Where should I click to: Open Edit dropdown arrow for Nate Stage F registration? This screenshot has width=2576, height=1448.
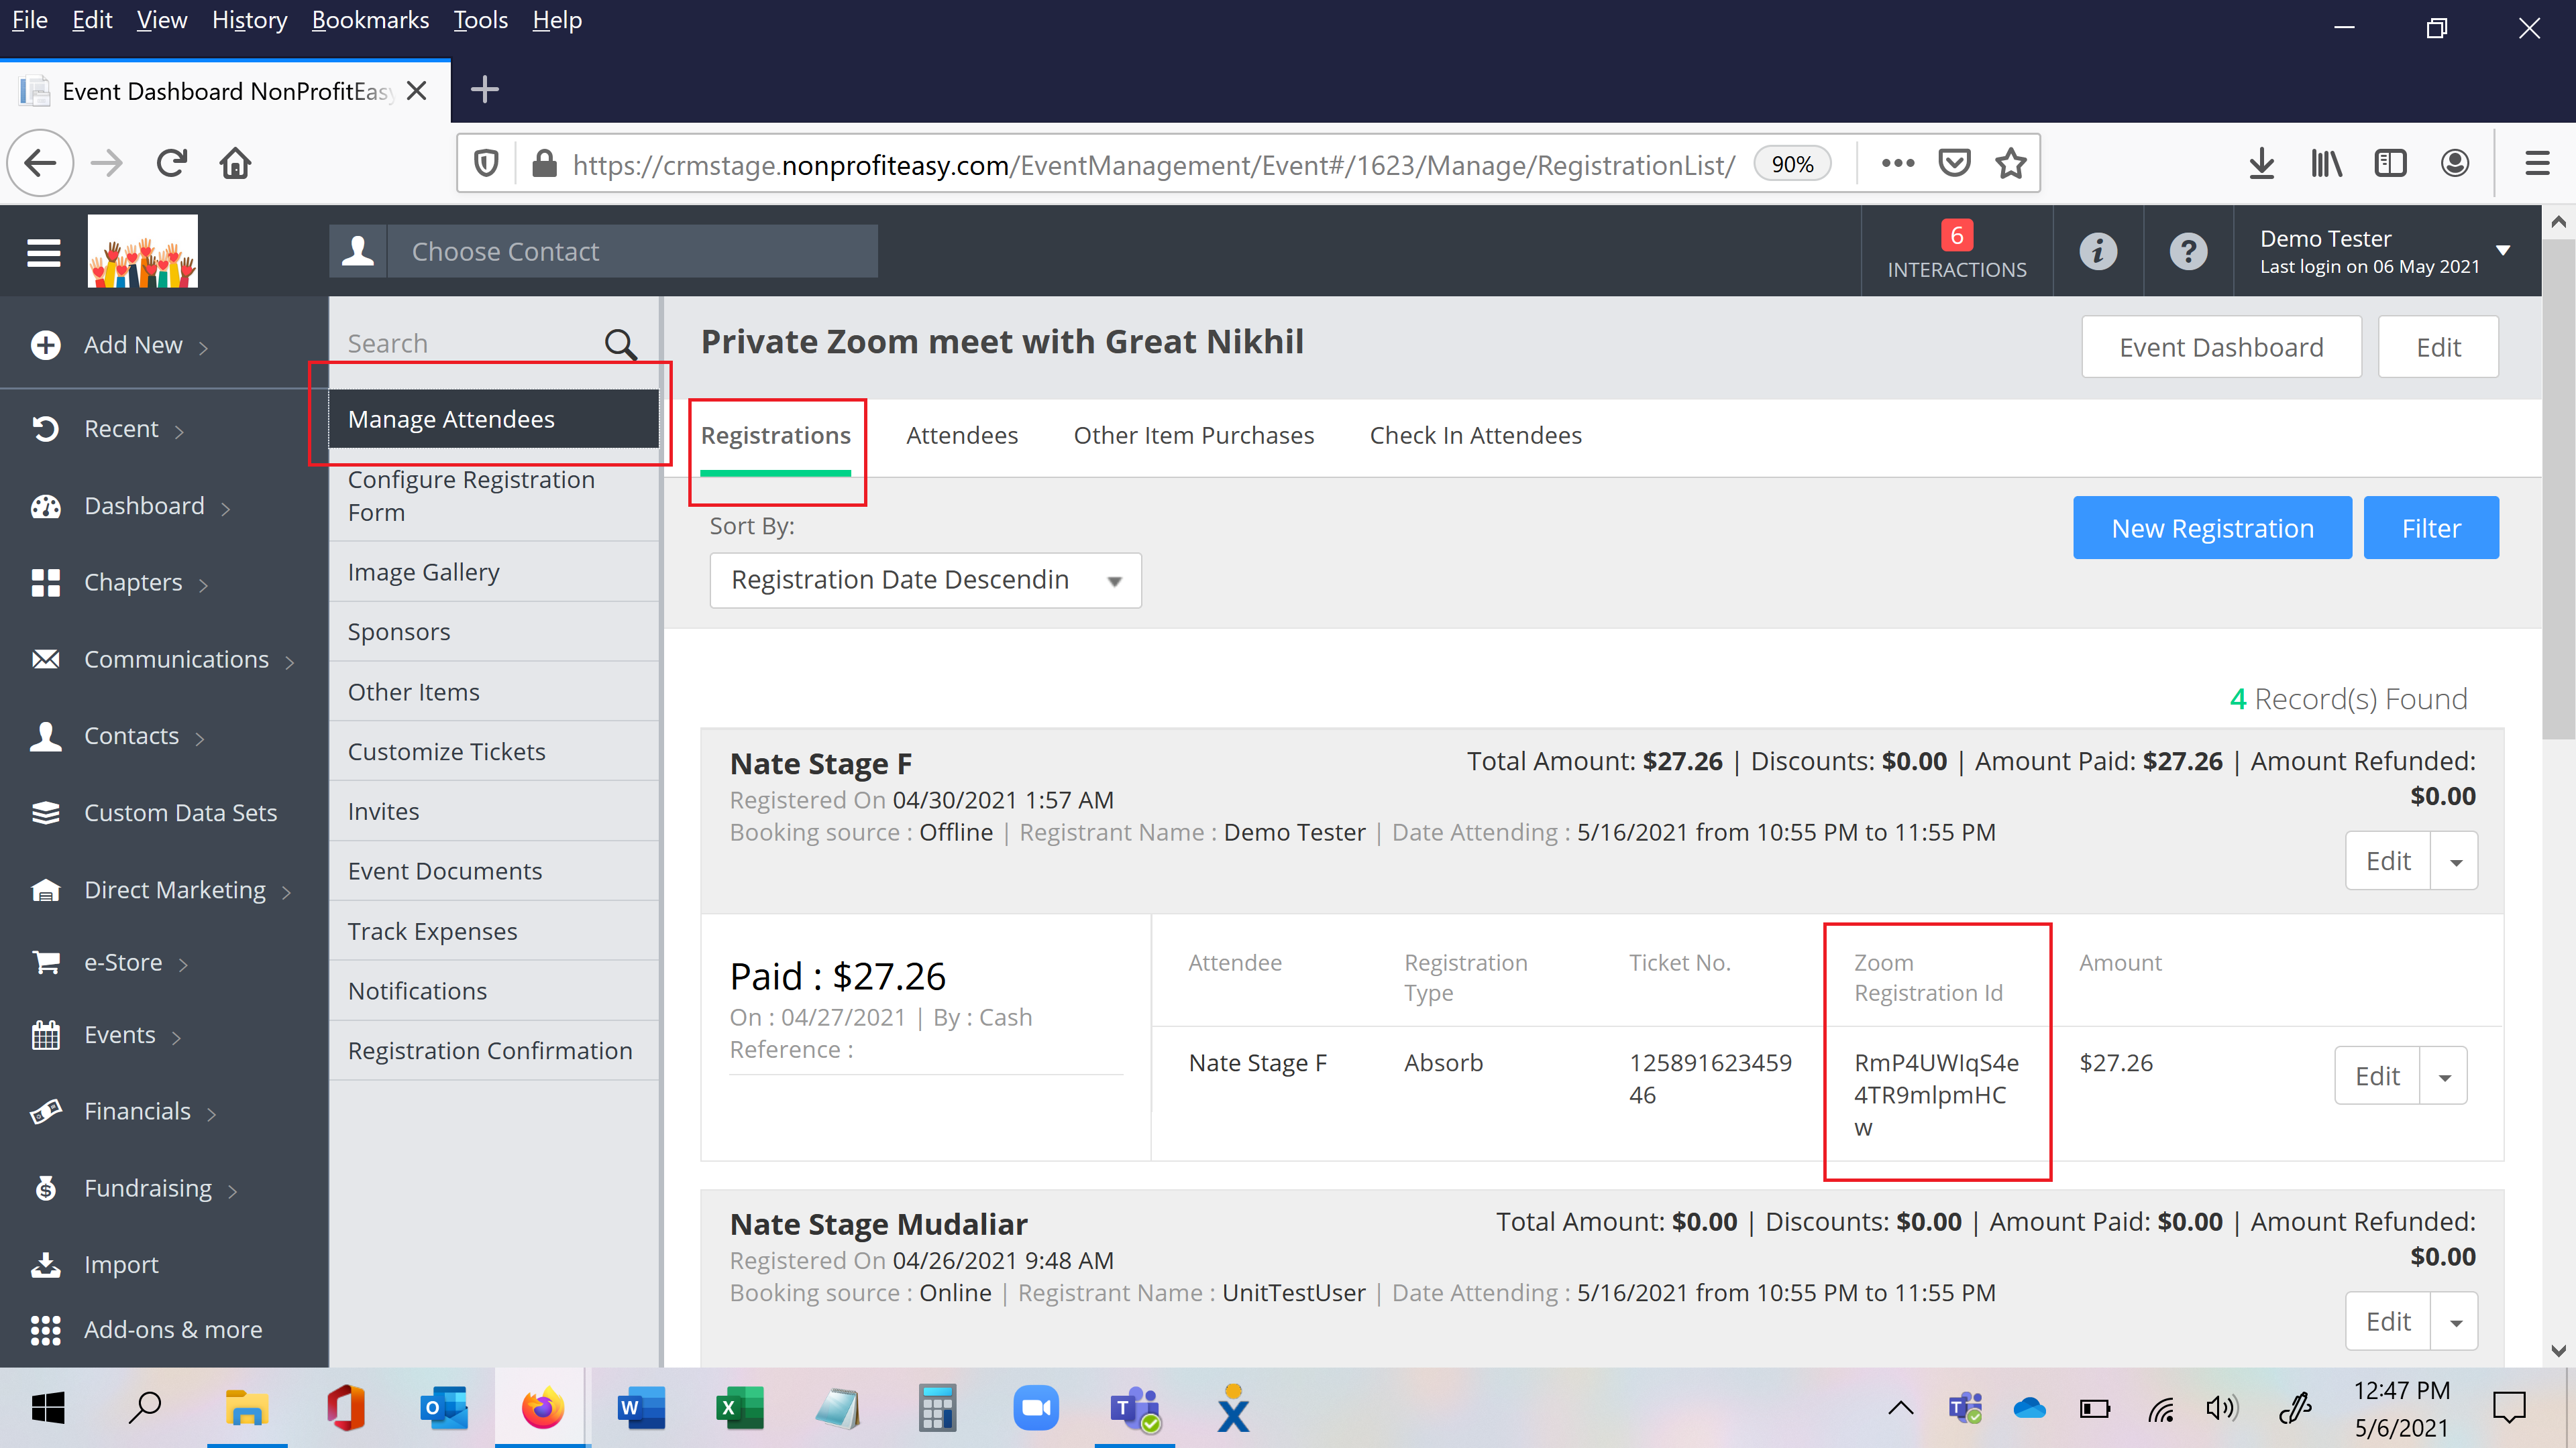coord(2455,861)
